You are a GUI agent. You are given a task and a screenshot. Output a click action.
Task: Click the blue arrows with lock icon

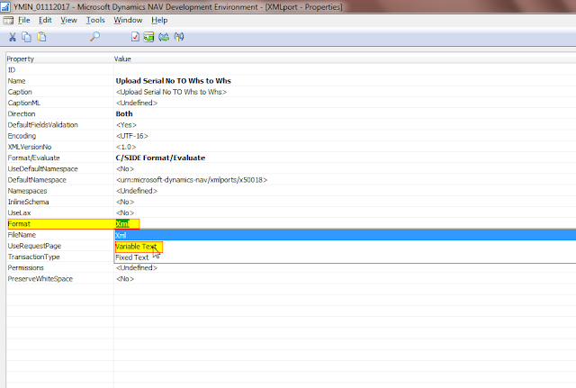coord(179,37)
